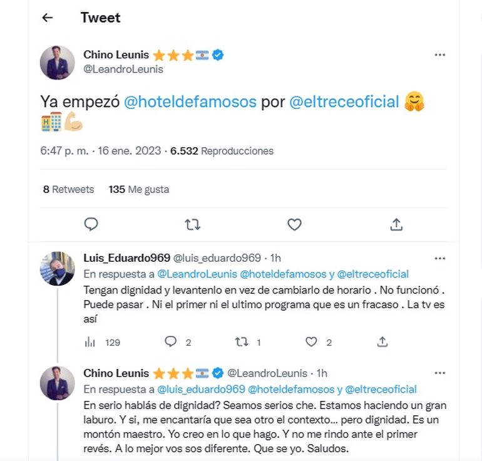Screen dimensions: 482x461
Task: Reply to the main tweet
Action: tap(91, 224)
